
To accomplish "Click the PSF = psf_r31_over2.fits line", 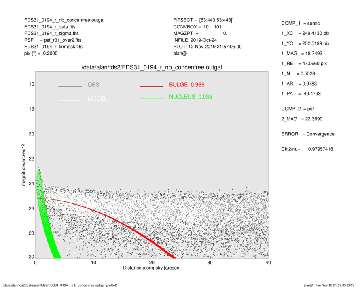I will point(53,40).
